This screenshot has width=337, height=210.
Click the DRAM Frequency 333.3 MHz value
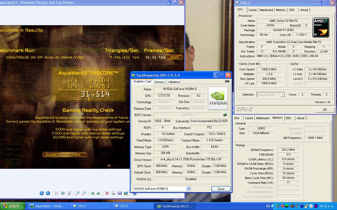click(288, 150)
